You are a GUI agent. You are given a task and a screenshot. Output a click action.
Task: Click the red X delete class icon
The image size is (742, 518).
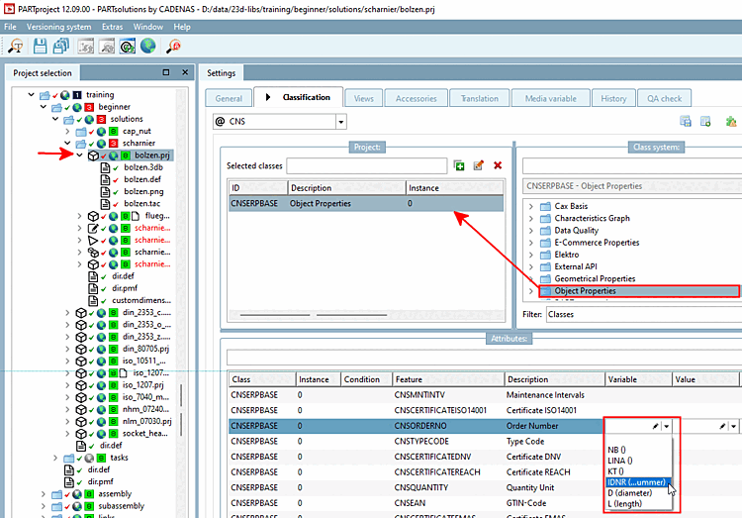coord(498,165)
